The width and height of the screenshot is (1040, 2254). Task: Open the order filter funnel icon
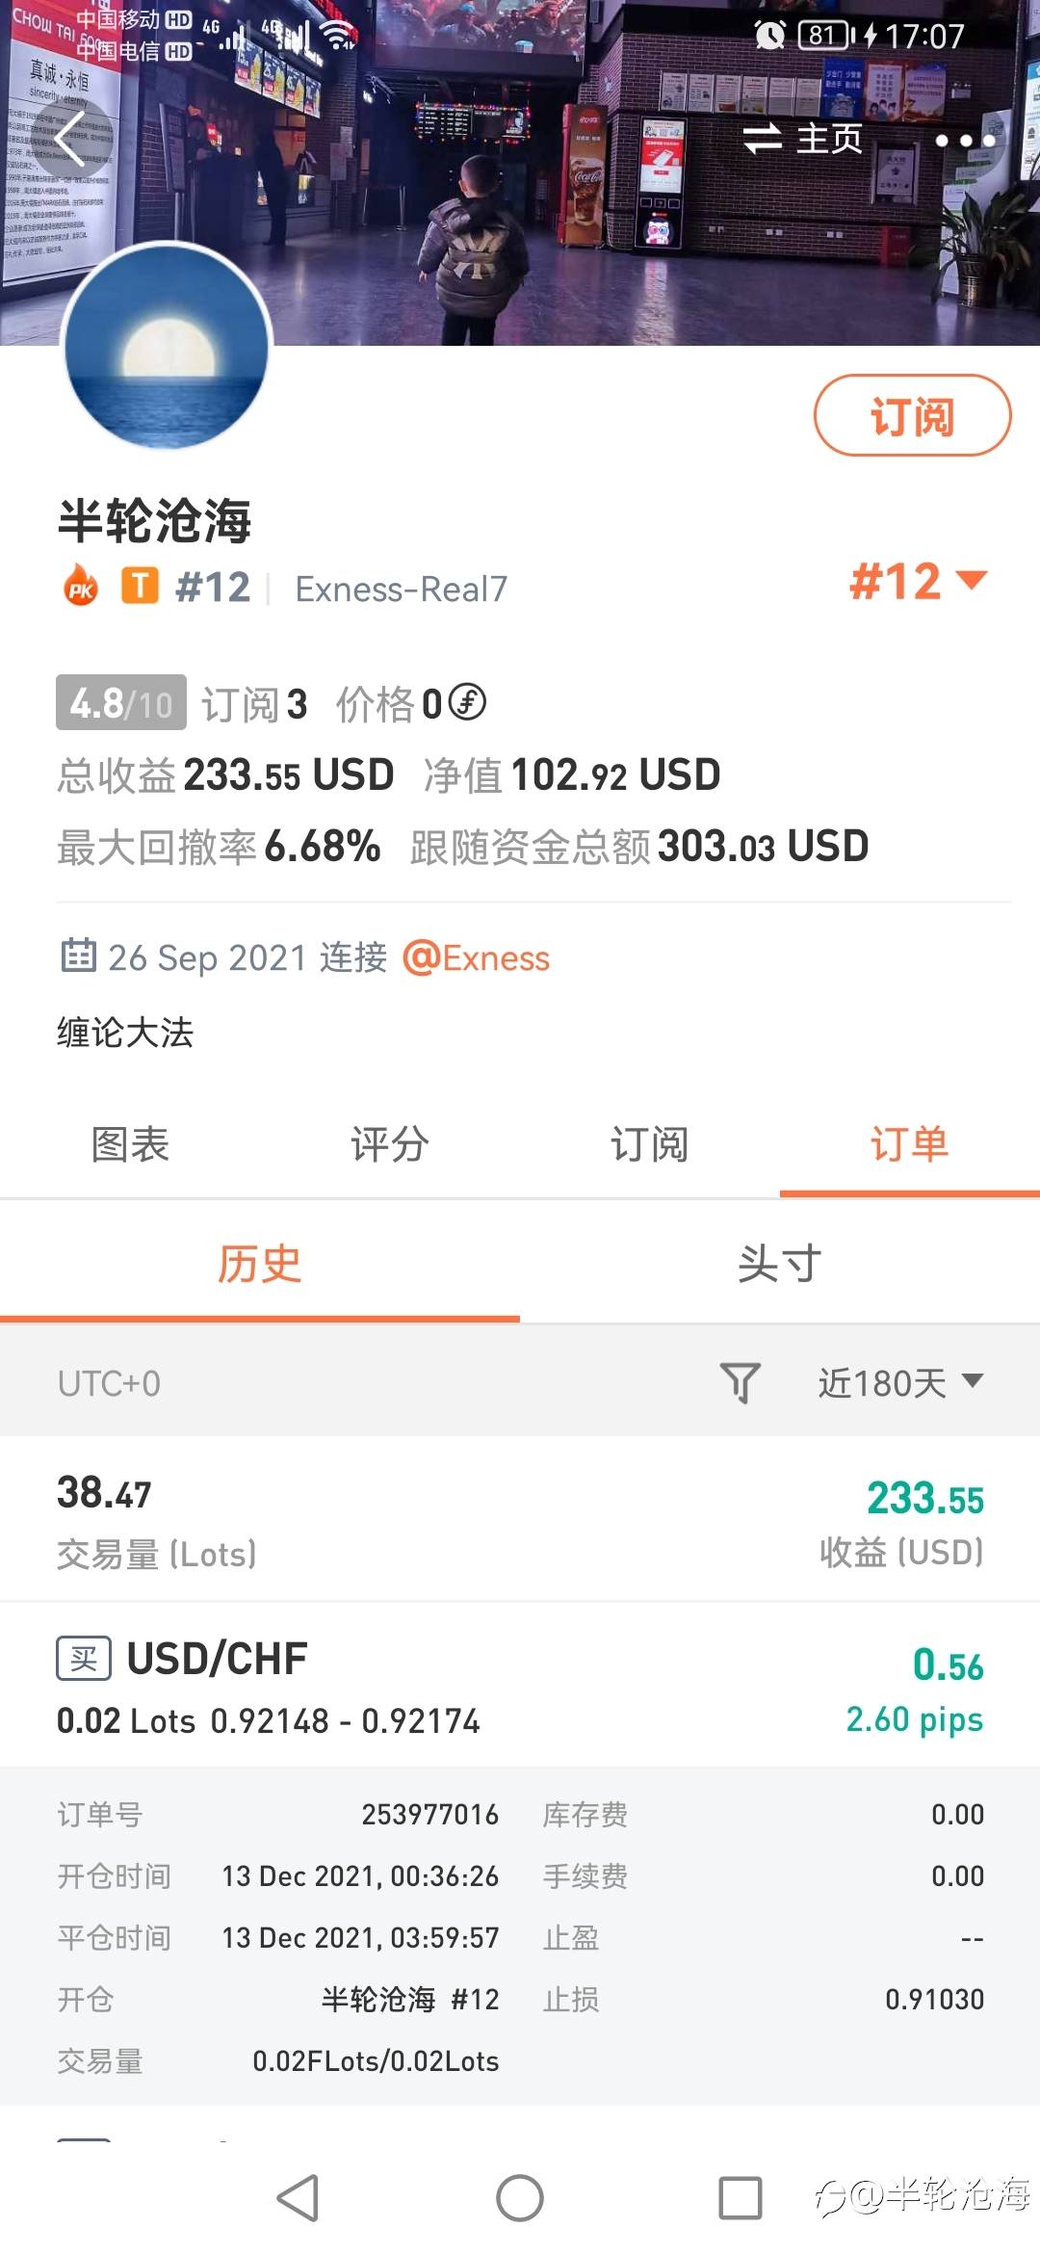tap(740, 1382)
